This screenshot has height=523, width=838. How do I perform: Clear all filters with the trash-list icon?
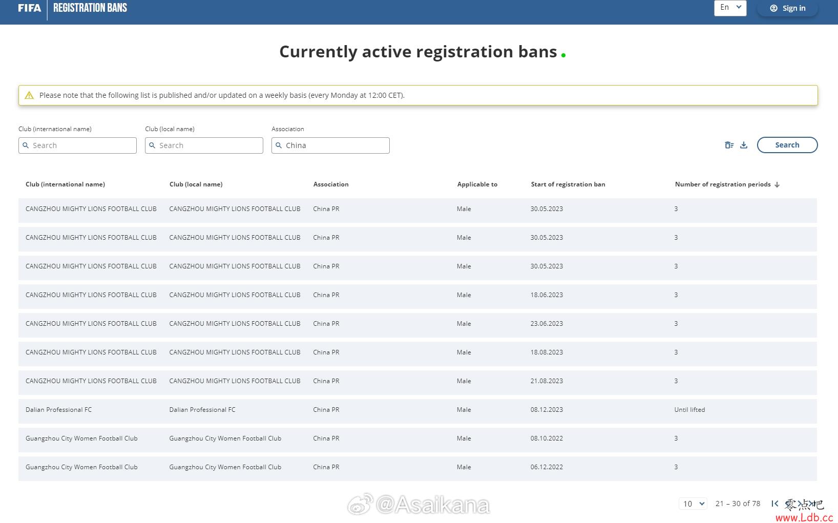(x=729, y=145)
